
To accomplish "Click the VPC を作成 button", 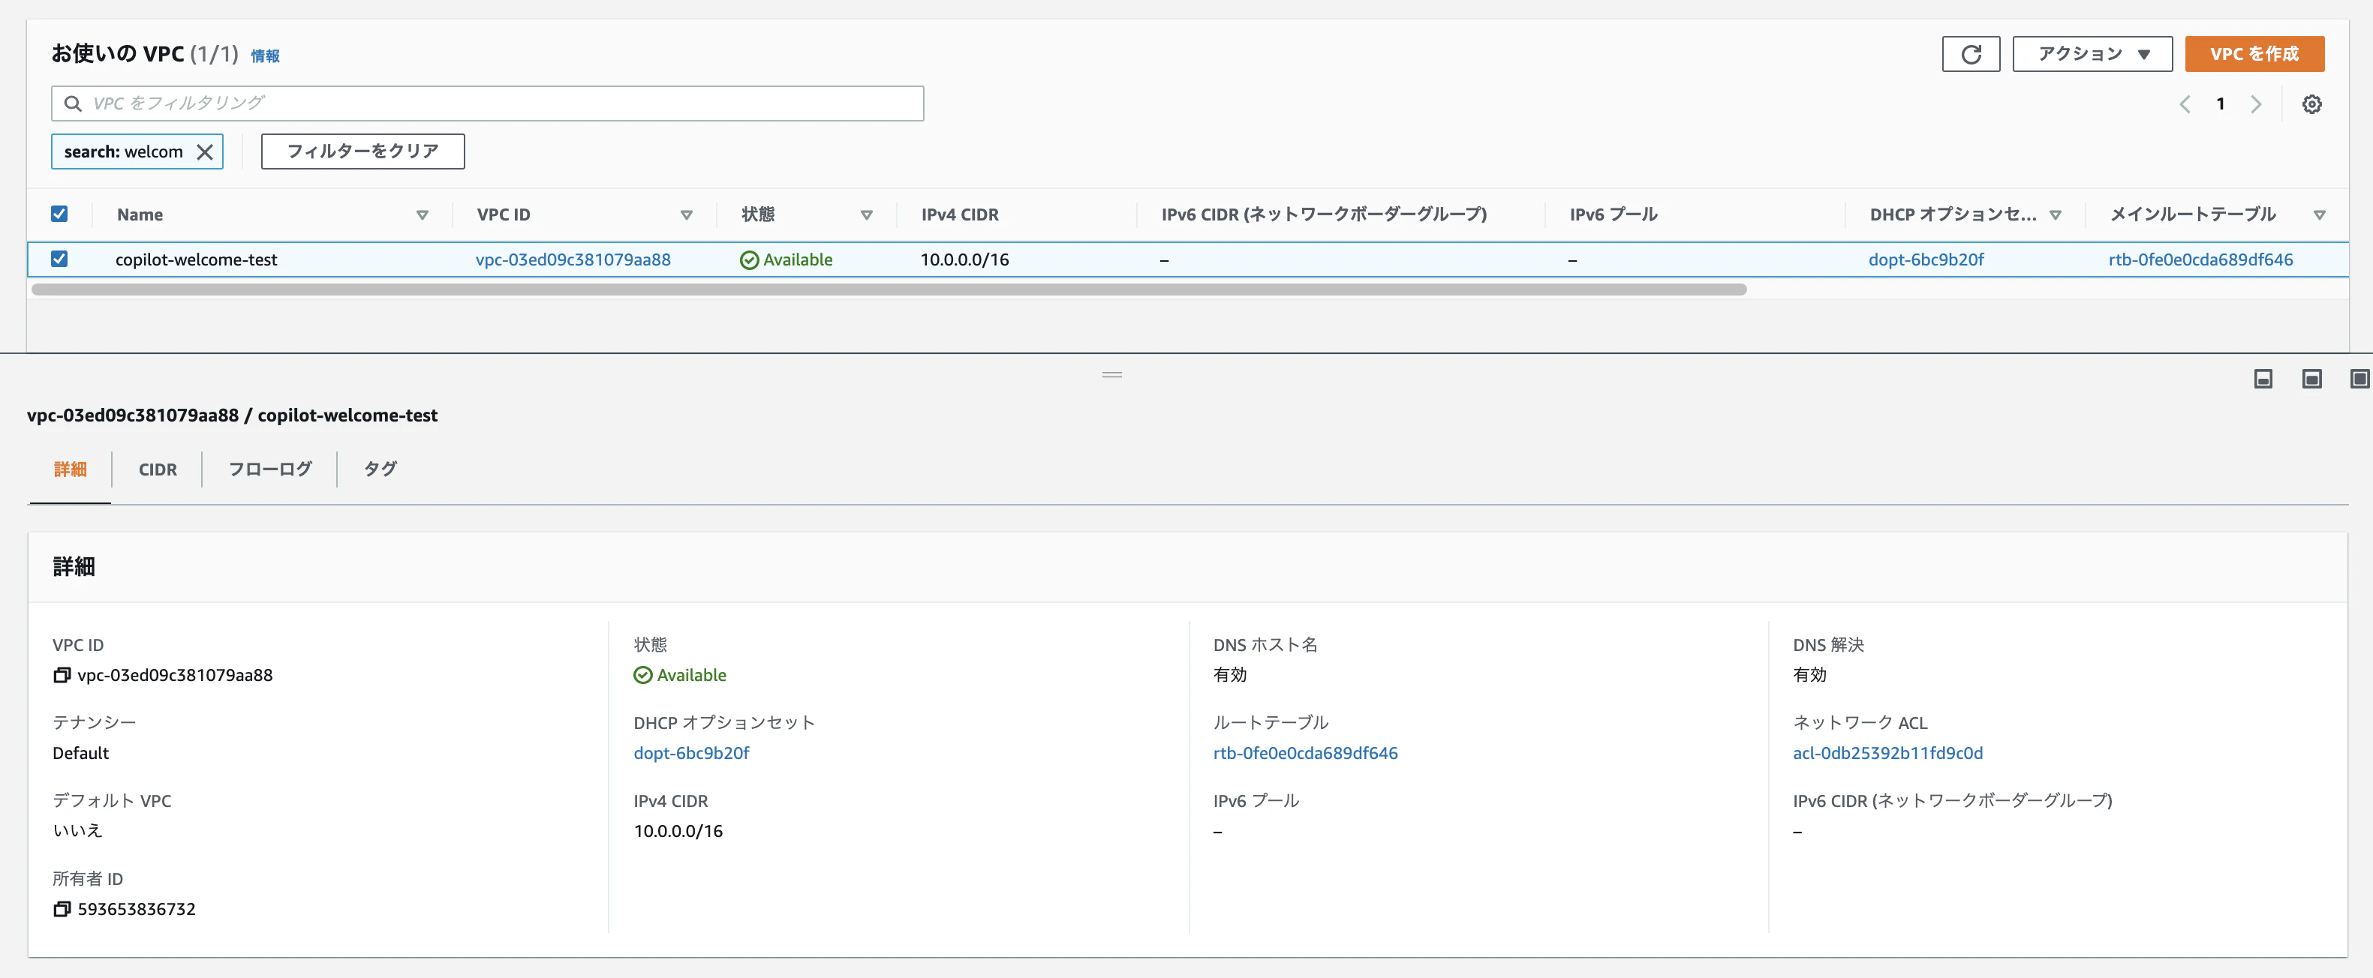I will pyautogui.click(x=2254, y=54).
